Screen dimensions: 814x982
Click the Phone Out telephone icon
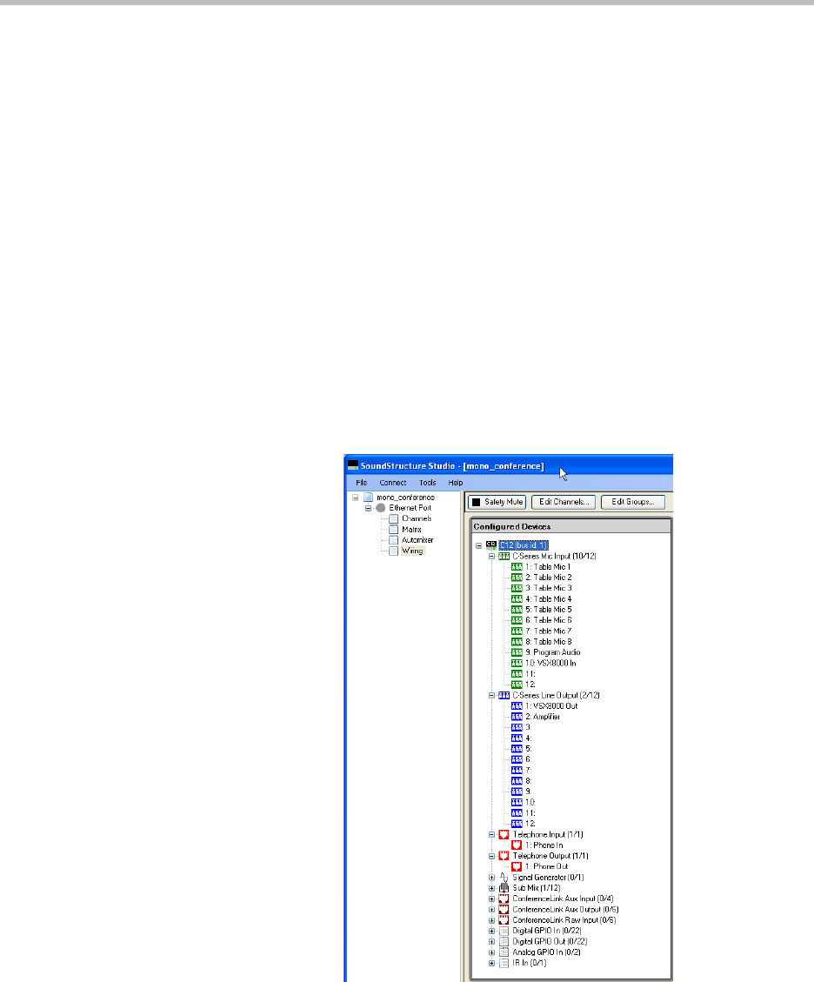click(517, 866)
